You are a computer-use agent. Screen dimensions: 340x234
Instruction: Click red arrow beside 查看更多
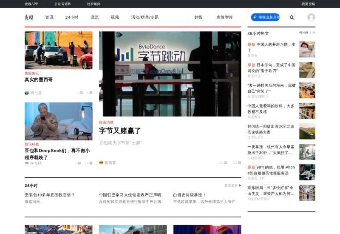(x=240, y=185)
